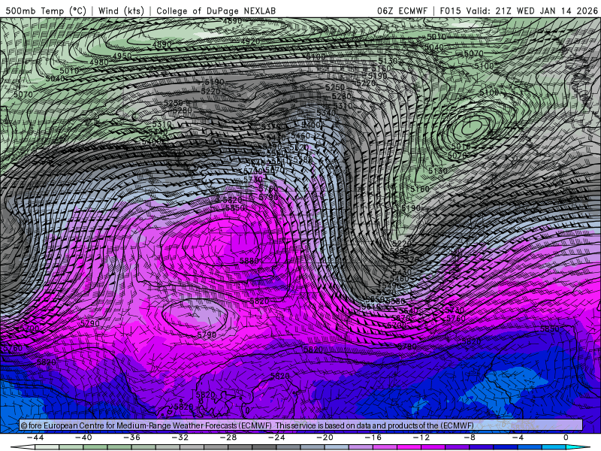Click "College of DuPage NEXLAB" header text
601x451 pixels.
click(216, 11)
